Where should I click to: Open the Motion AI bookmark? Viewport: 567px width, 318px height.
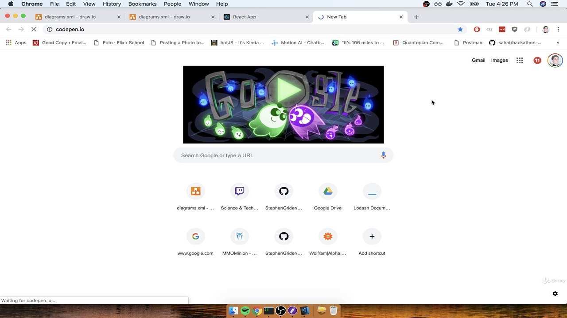tap(298, 43)
